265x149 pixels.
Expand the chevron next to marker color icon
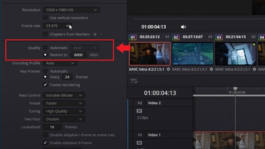coord(101,34)
